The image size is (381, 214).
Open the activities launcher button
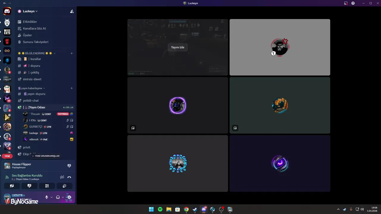pyautogui.click(x=47, y=186)
